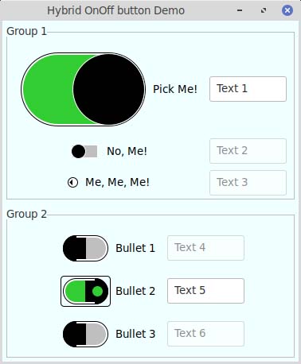Focus the Text 5 input field
The image size is (301, 364).
pyautogui.click(x=205, y=291)
